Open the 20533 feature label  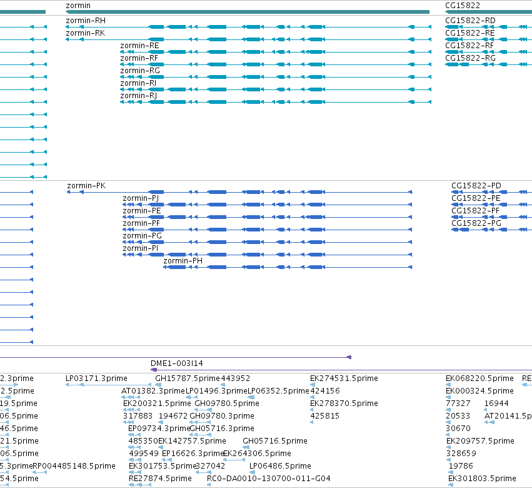458,416
